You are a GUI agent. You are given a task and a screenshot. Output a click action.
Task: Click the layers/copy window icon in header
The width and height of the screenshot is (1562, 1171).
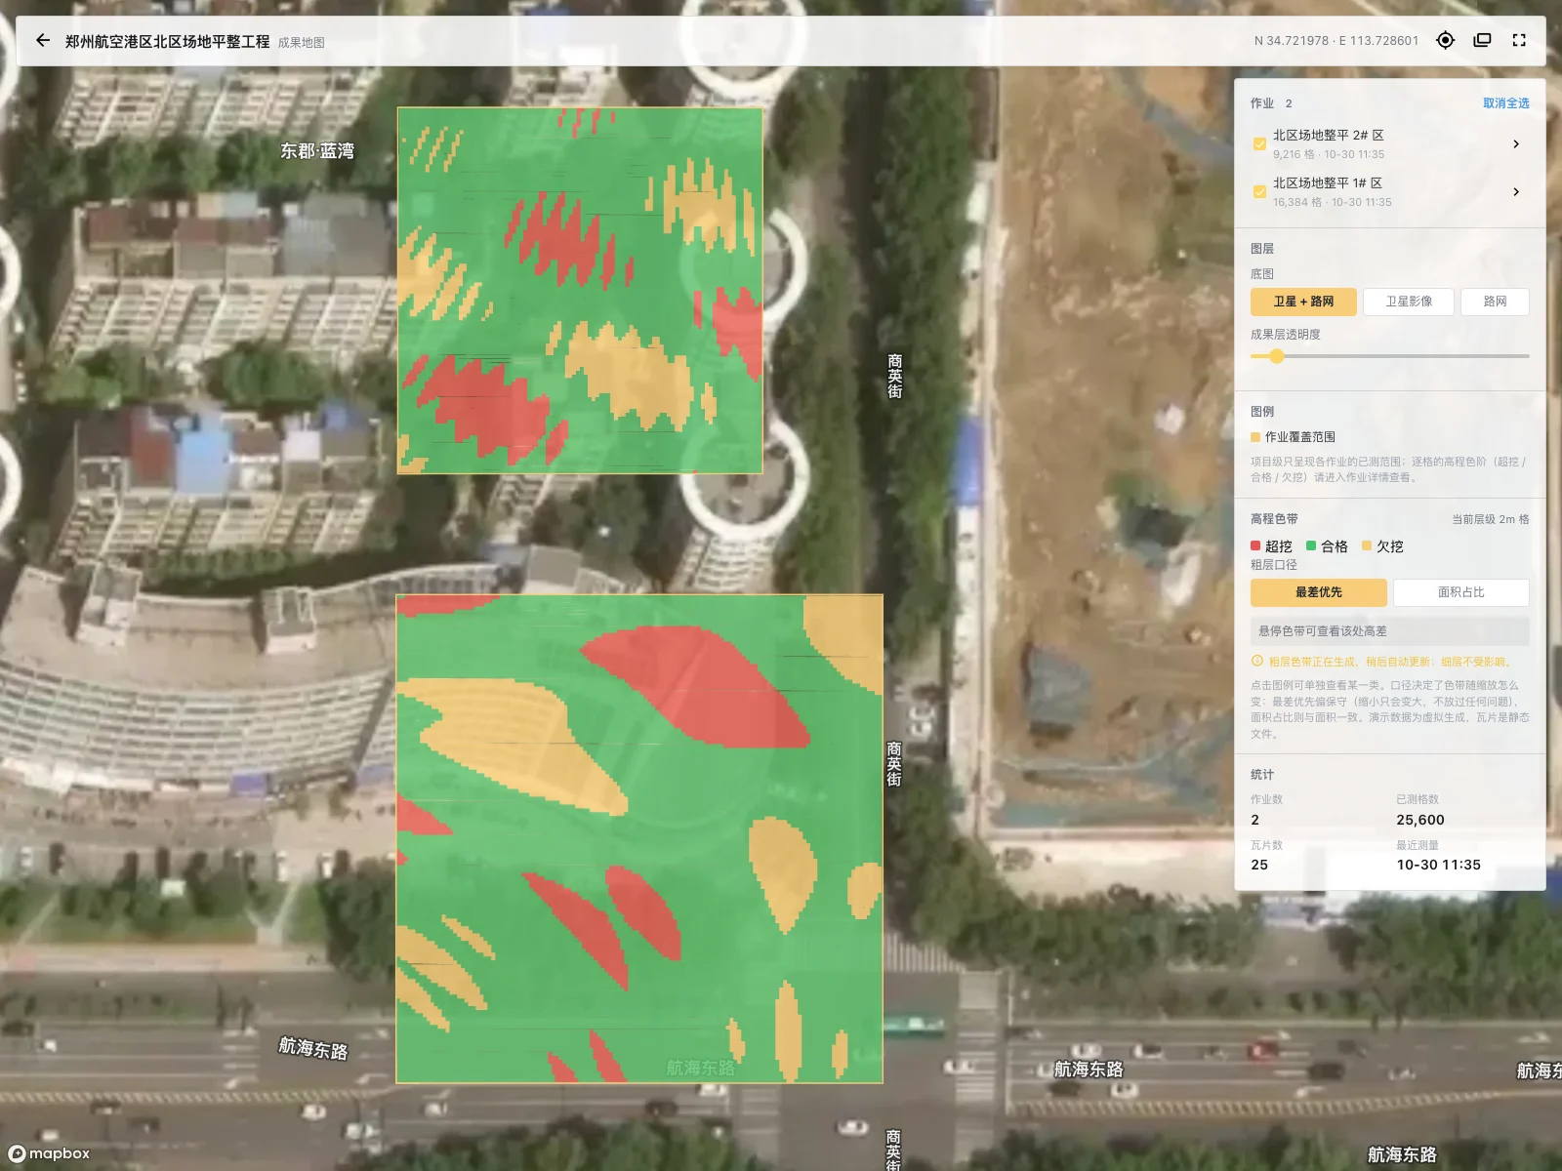1482,40
